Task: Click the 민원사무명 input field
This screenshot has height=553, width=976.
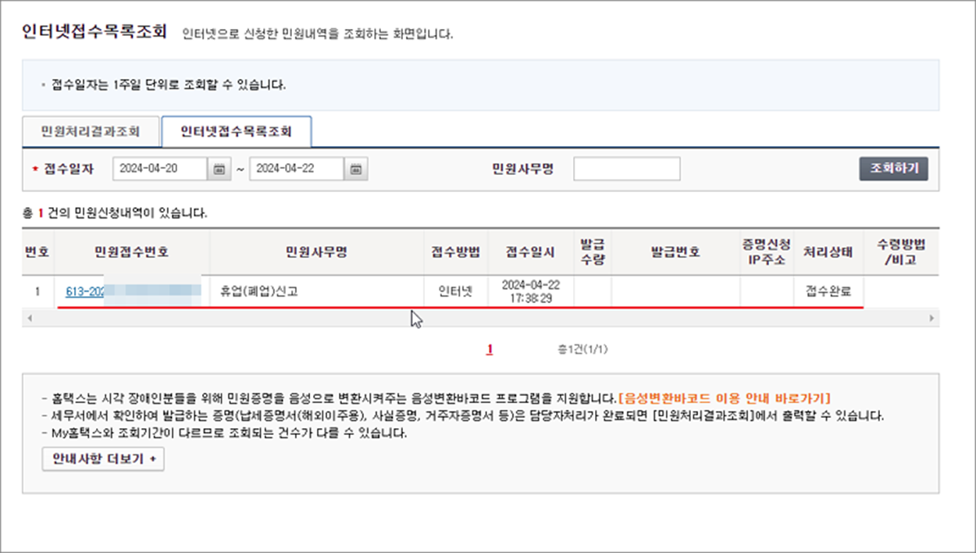Action: [627, 169]
